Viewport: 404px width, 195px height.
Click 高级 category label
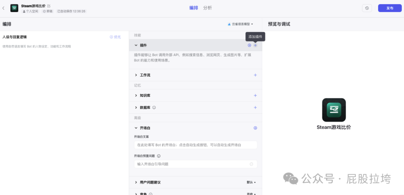click(138, 118)
